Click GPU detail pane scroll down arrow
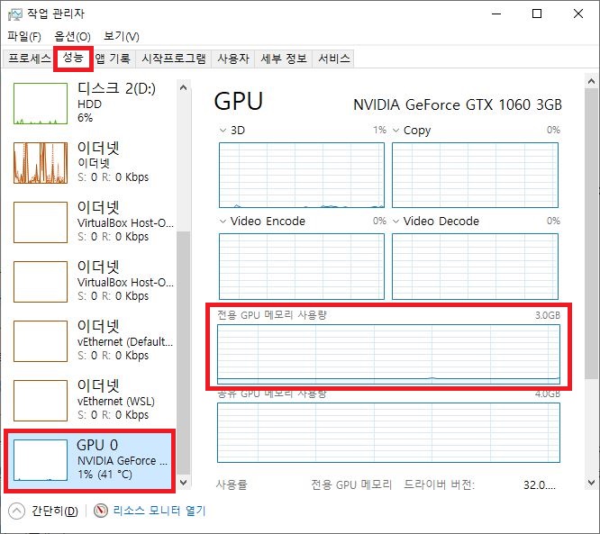The image size is (600, 534). [x=591, y=483]
